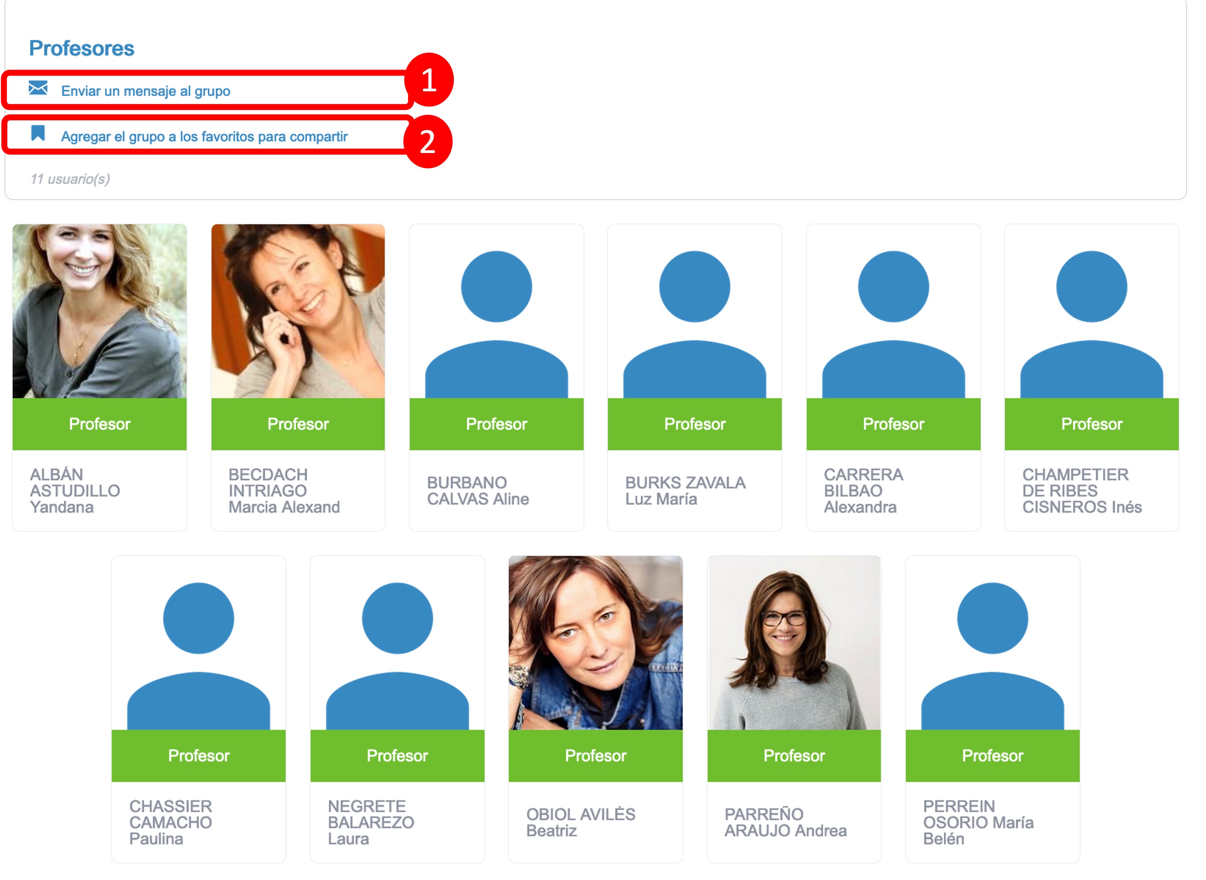The image size is (1206, 880).
Task: Open BECDACH INTRIAGO Marcia's profile photo
Action: (x=297, y=311)
